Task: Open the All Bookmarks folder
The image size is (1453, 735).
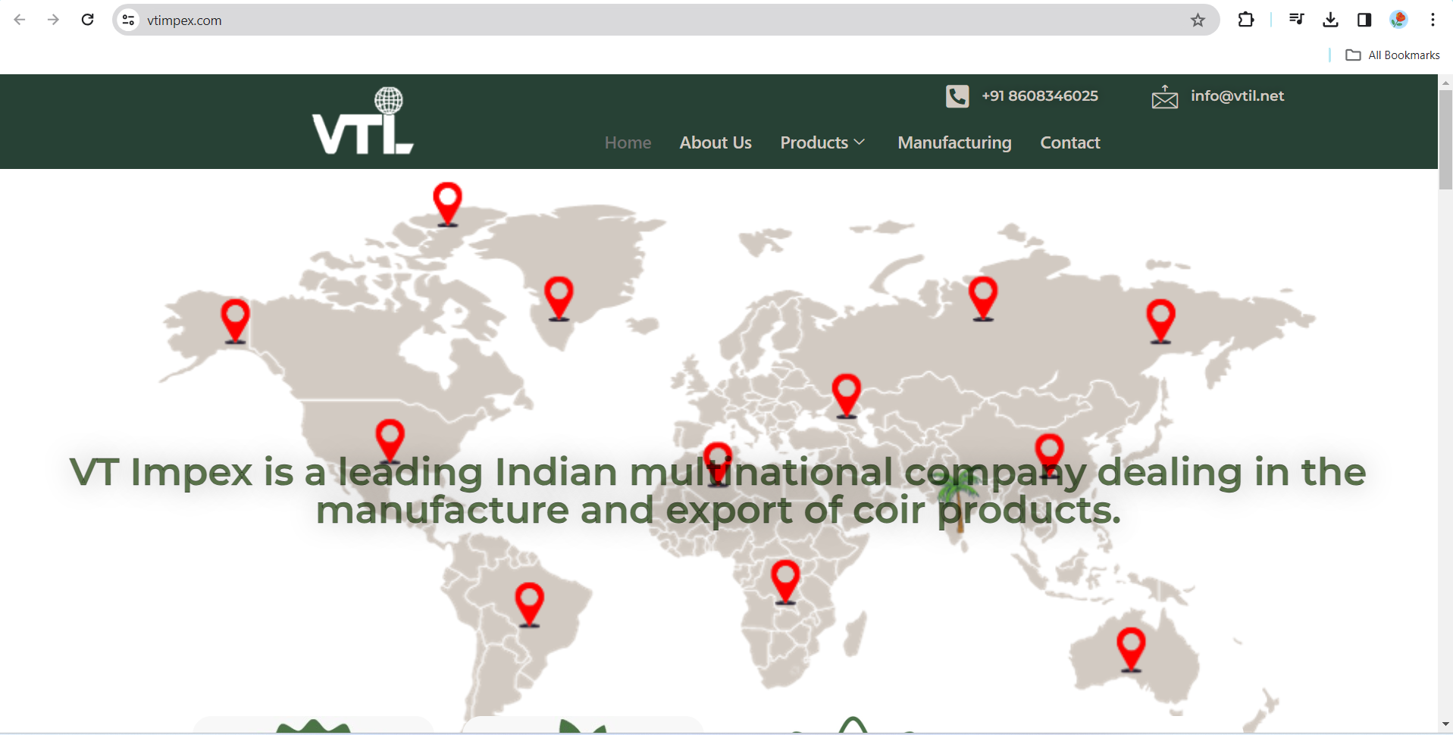Action: [x=1392, y=55]
